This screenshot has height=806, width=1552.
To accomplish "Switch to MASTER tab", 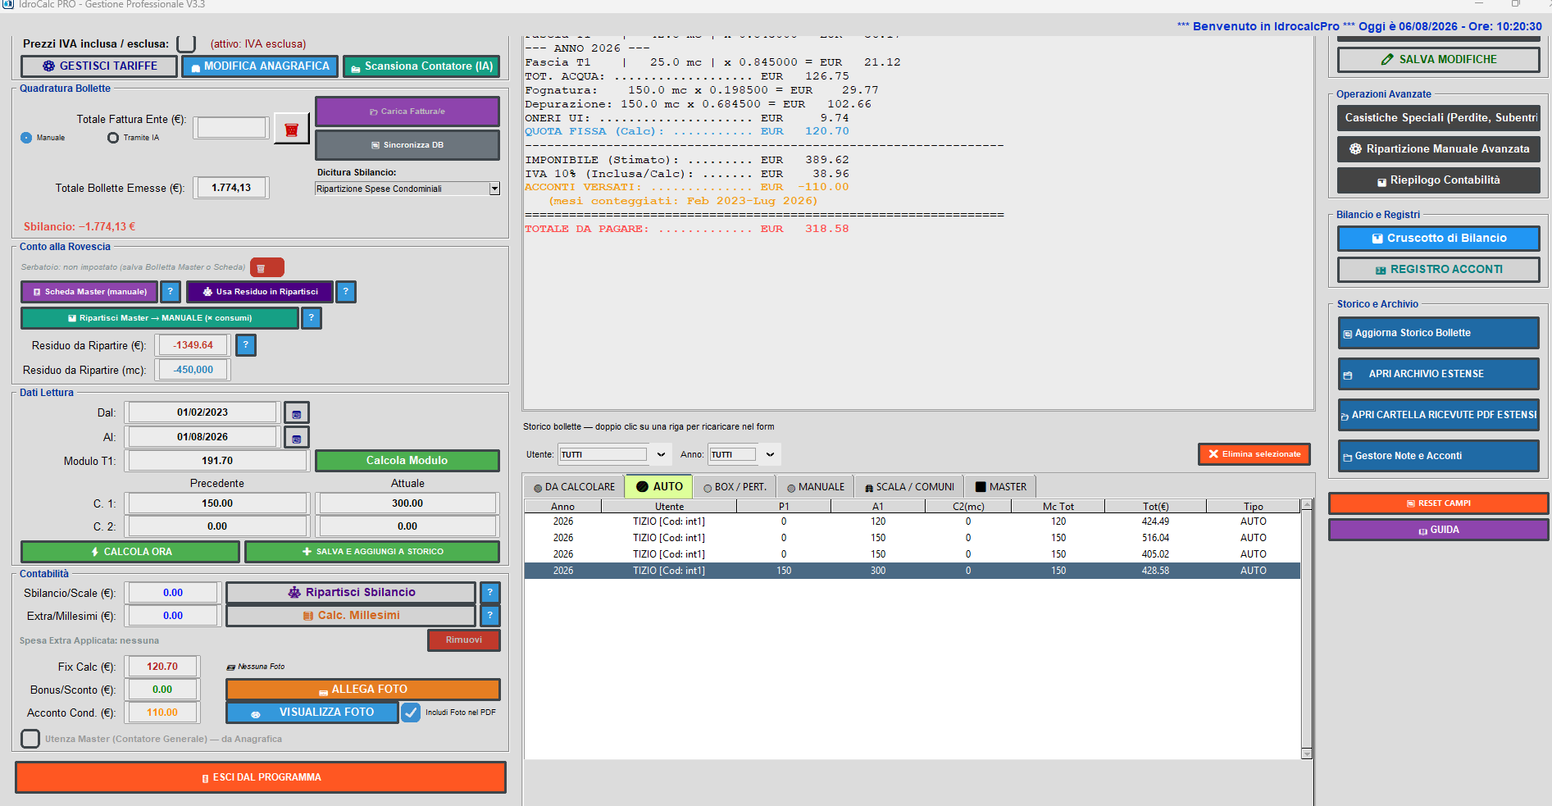I will click(1000, 487).
